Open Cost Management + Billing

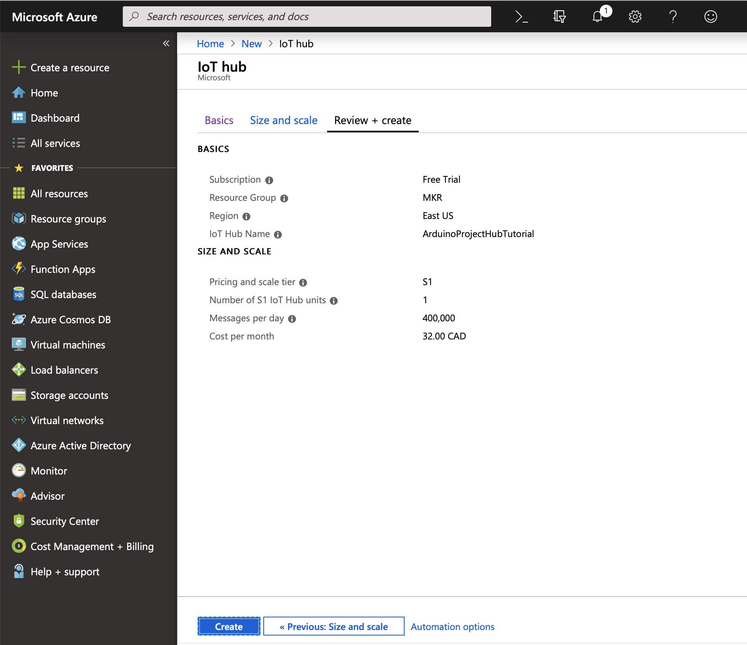click(x=92, y=546)
